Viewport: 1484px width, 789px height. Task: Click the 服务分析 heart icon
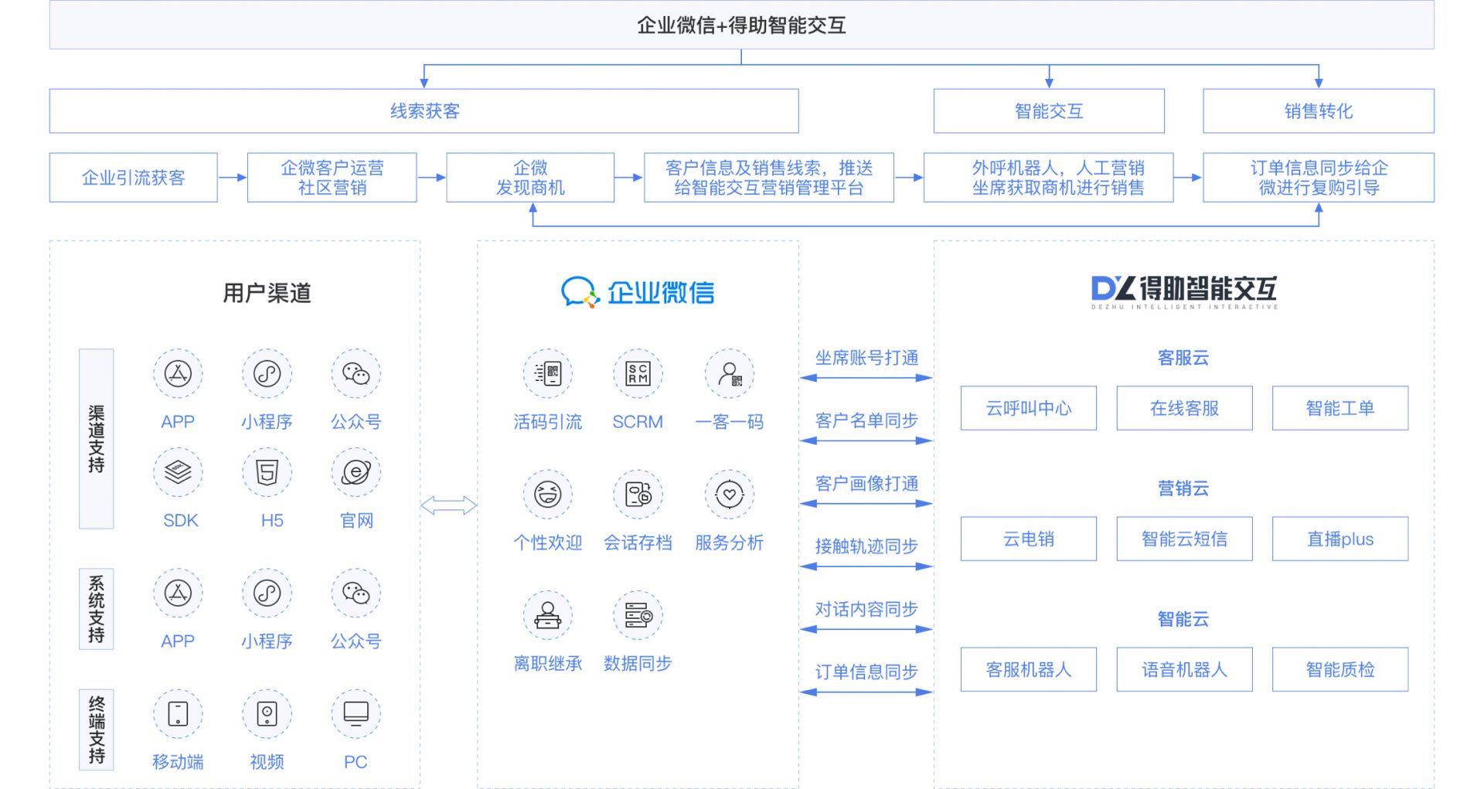click(x=729, y=495)
